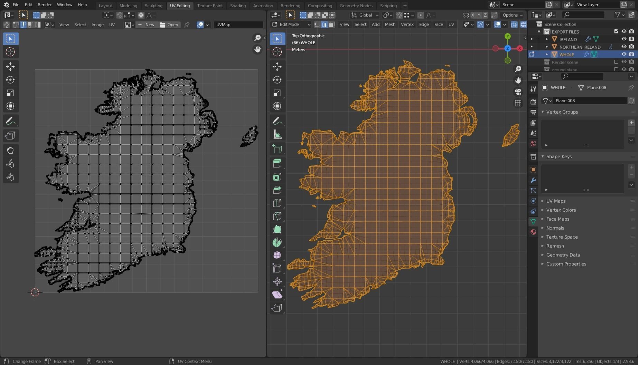The width and height of the screenshot is (638, 365).
Task: Click the Blender logo menu
Action: [6, 5]
